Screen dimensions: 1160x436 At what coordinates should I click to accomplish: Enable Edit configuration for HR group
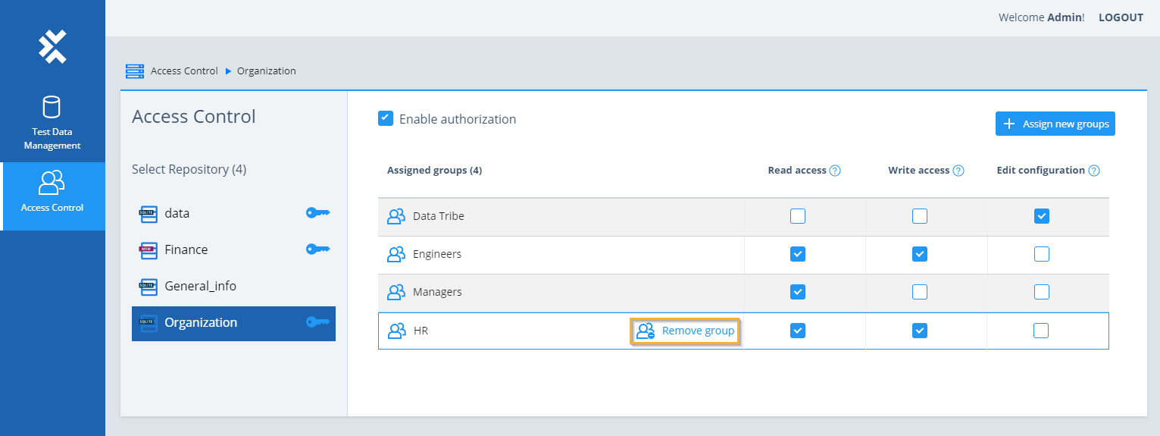pyautogui.click(x=1041, y=331)
